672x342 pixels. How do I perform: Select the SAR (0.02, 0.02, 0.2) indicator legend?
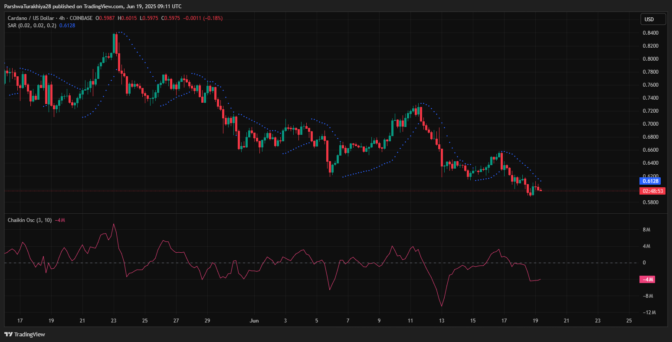[32, 26]
